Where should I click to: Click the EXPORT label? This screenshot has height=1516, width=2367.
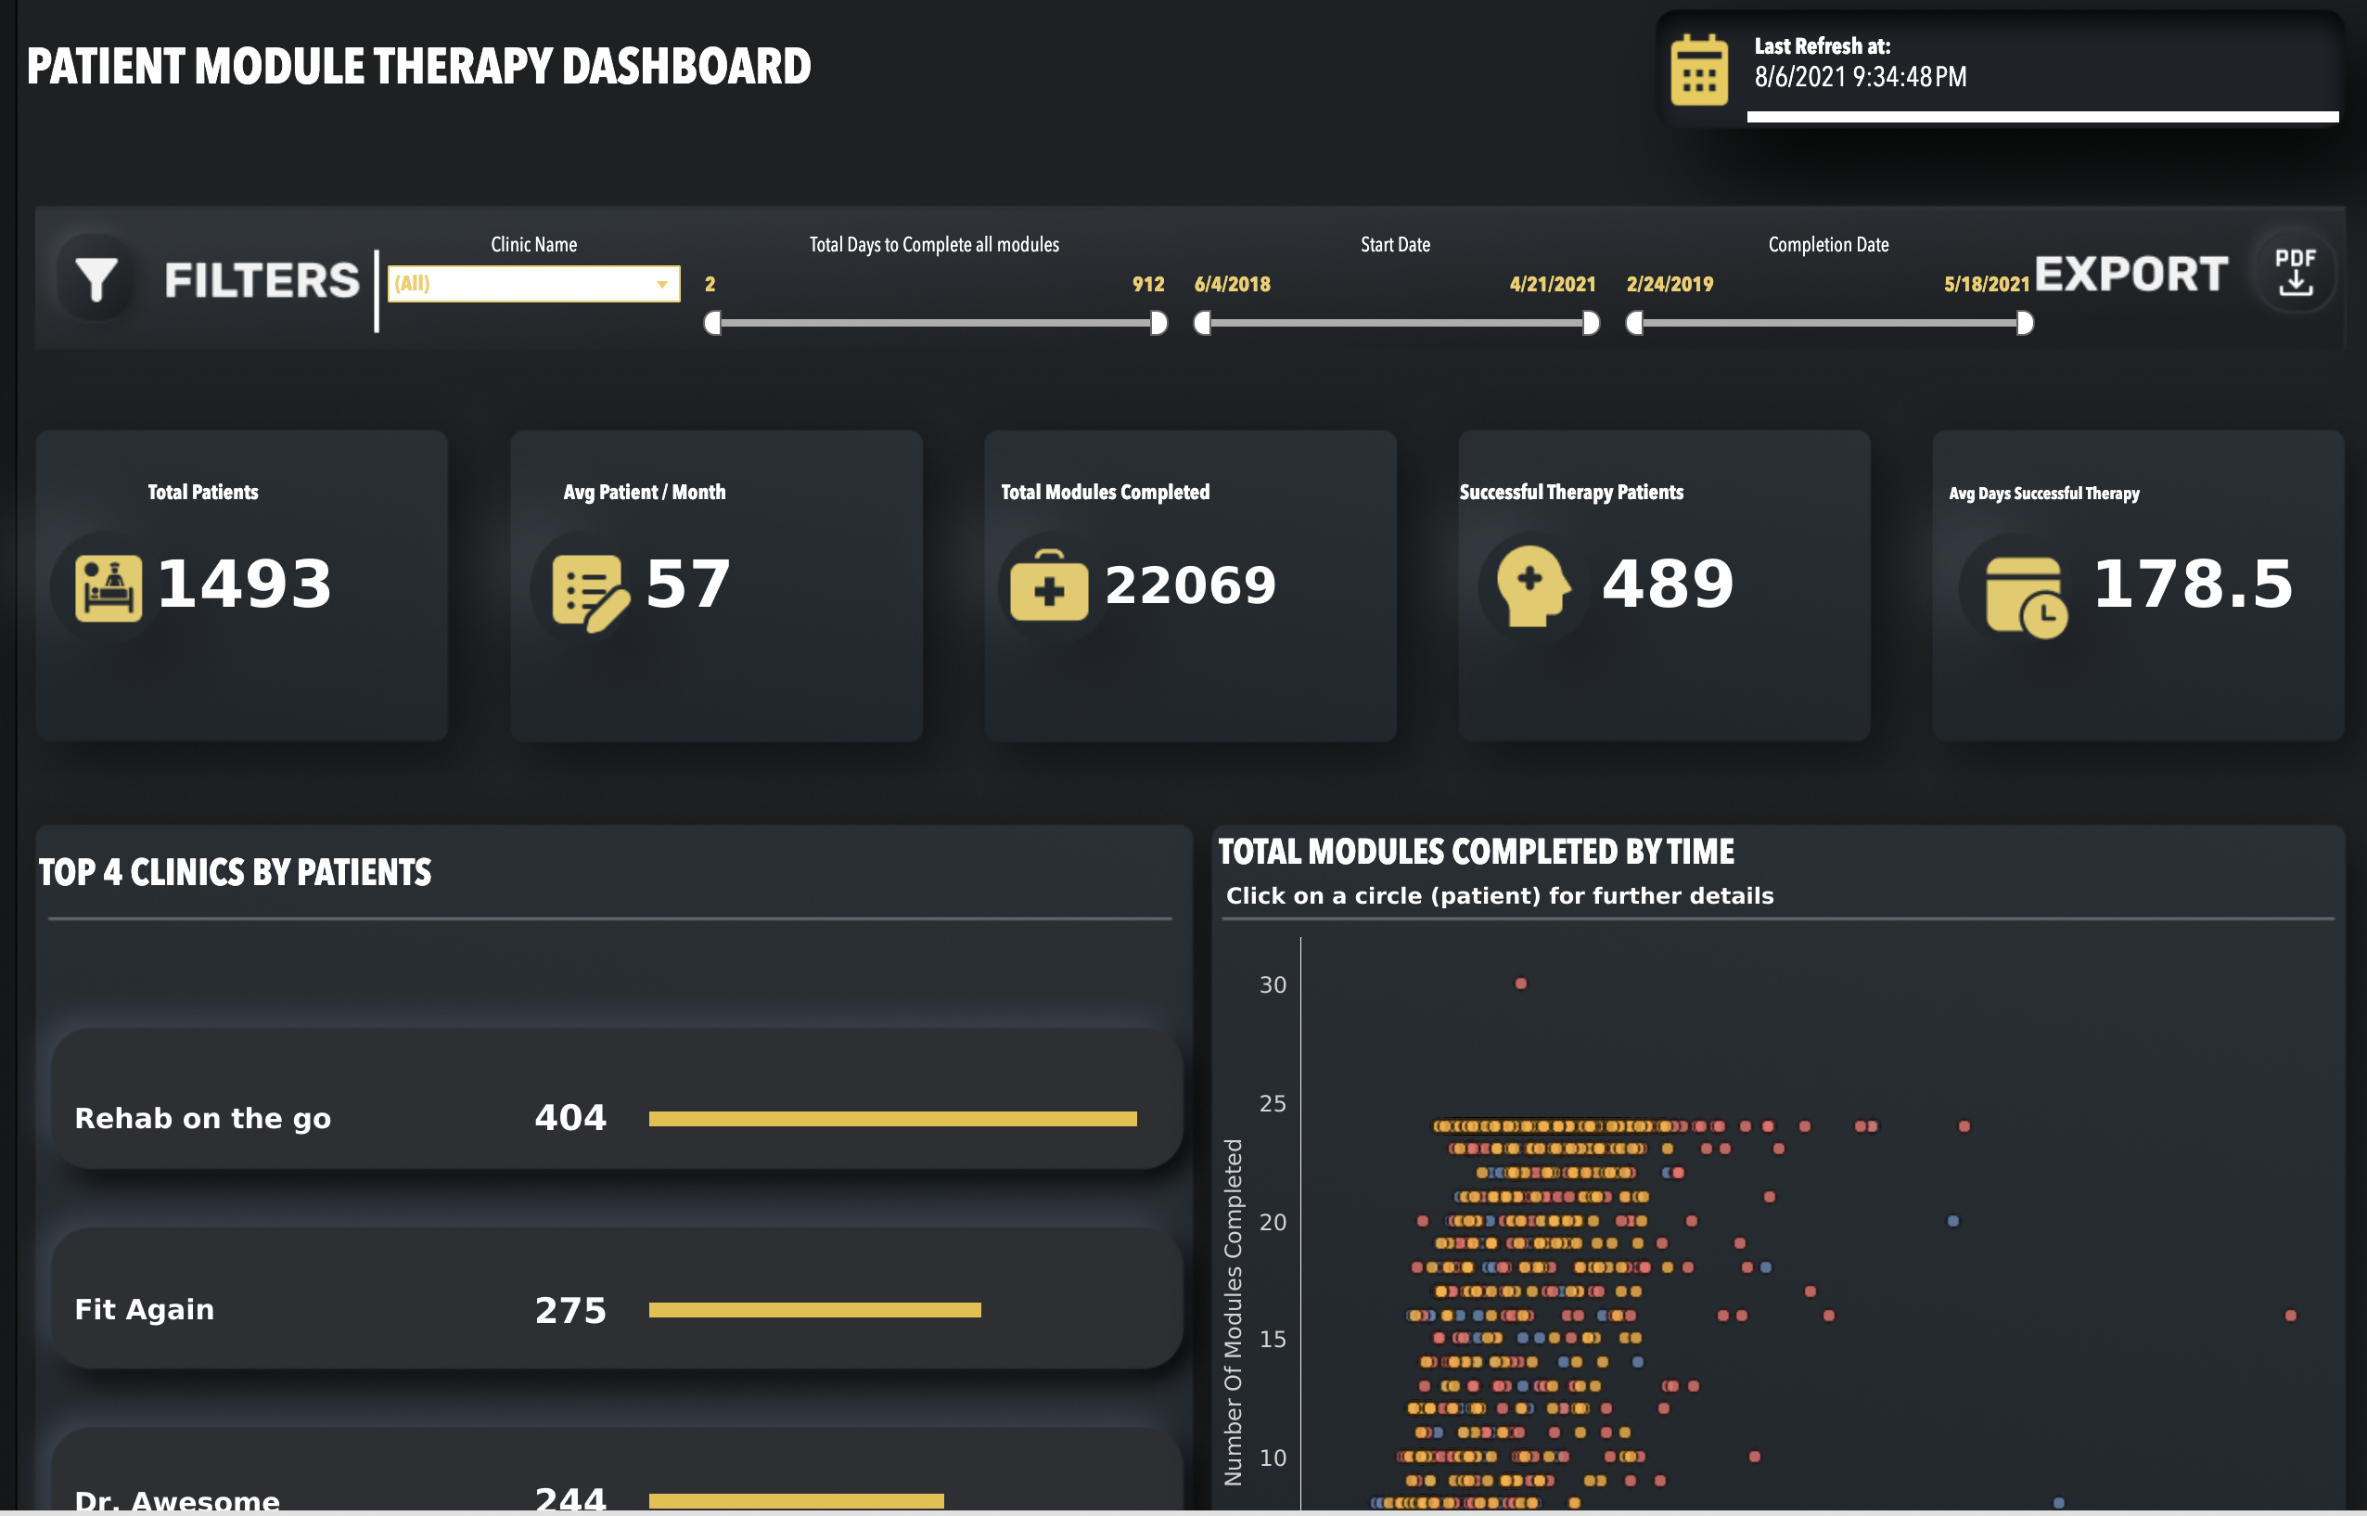pyautogui.click(x=2130, y=275)
